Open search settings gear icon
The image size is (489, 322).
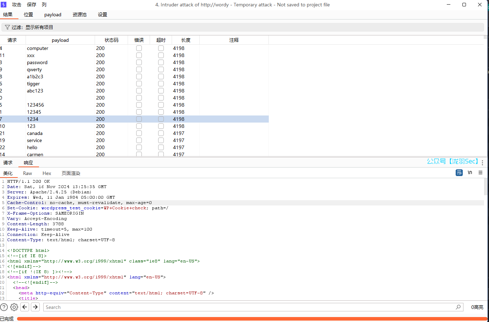coord(14,307)
